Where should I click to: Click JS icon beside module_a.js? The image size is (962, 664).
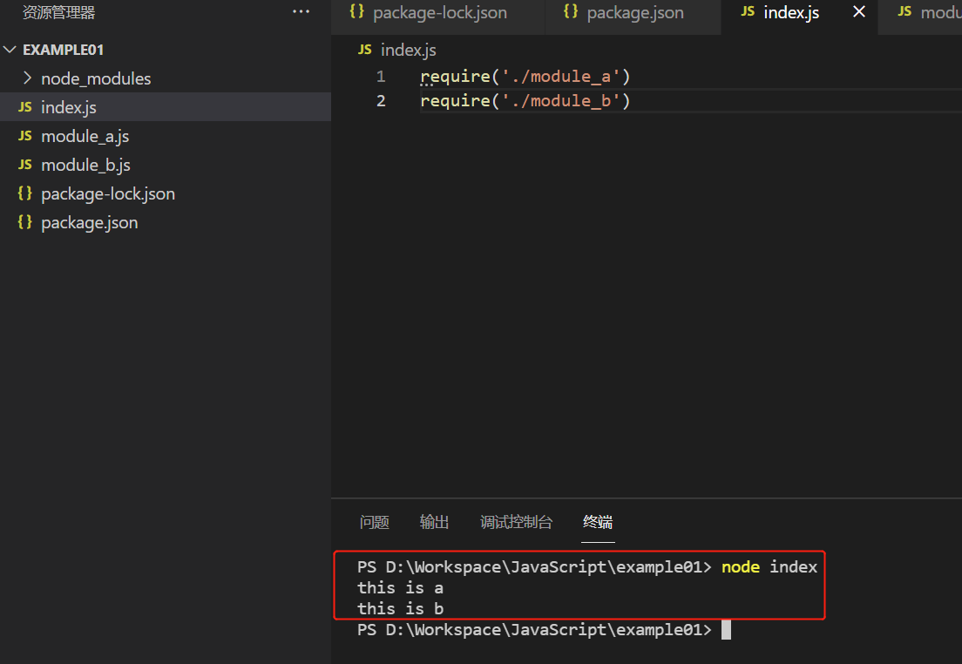click(x=25, y=136)
